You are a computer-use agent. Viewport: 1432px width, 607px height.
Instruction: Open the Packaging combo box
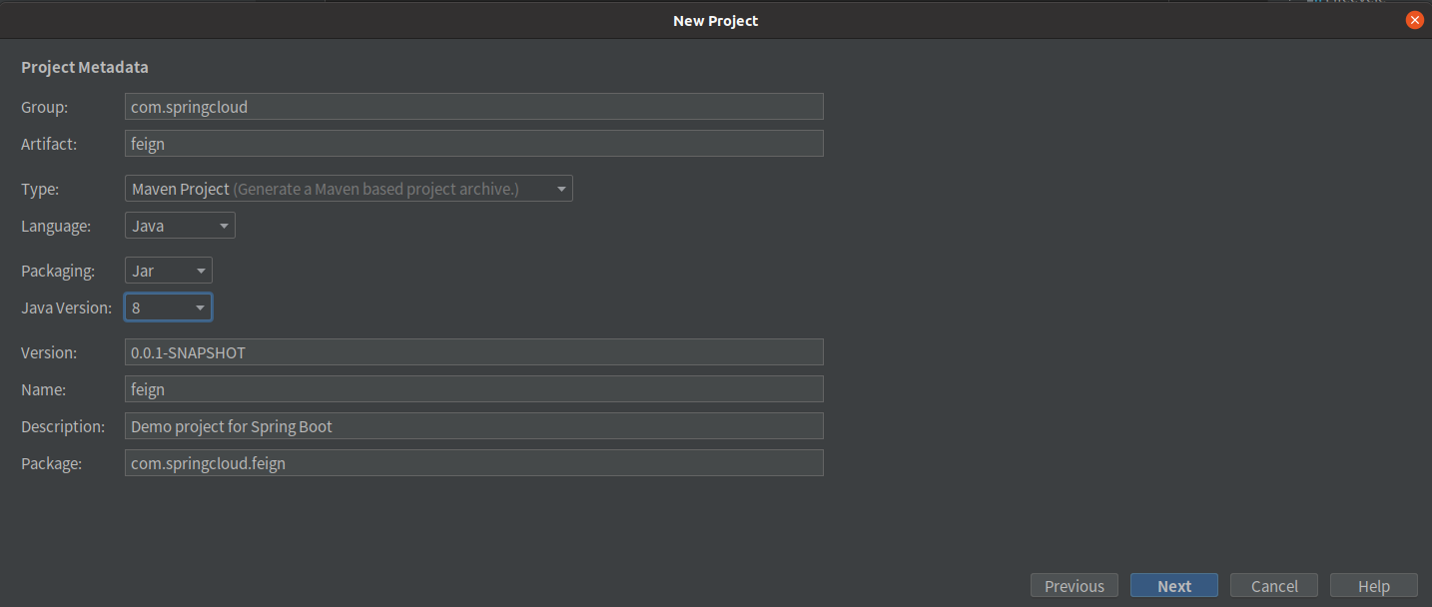[x=168, y=271]
